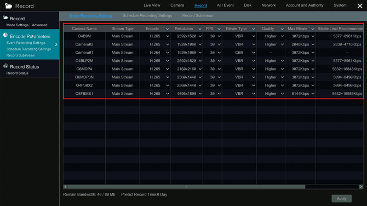Open the Max Bitrate dropdown for O6MDP3N
This screenshot has height=206, width=367.
pos(313,77)
